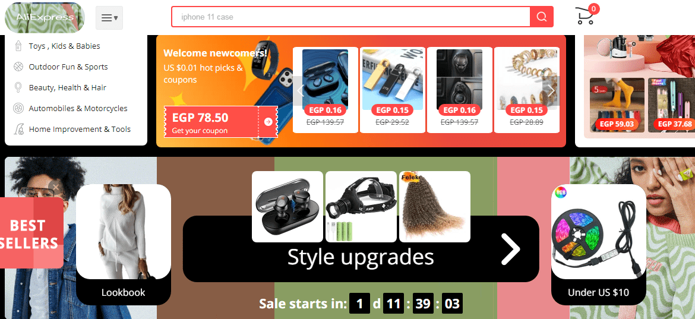695x319 pixels.
Task: Show previous newcomer deals with left arrow
Action: click(301, 91)
